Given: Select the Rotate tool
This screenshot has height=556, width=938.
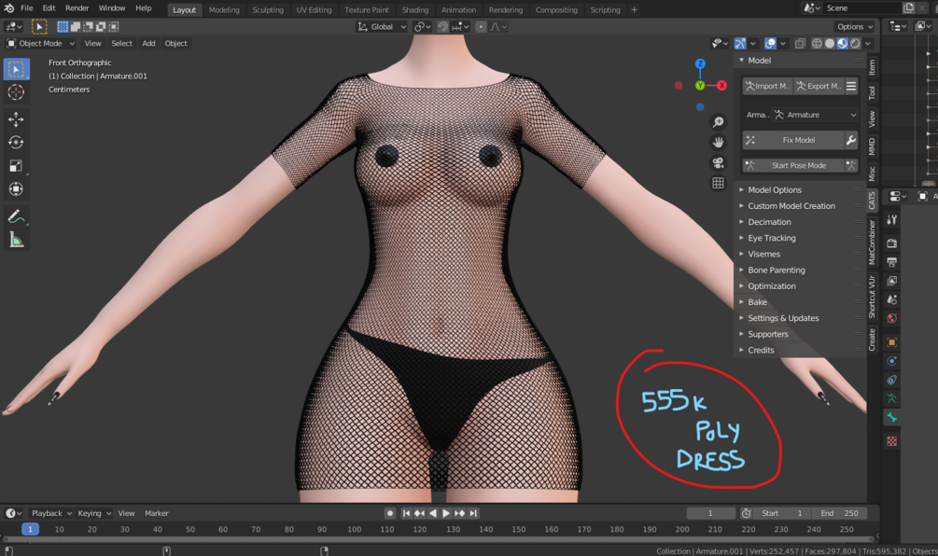Looking at the screenshot, I should [16, 143].
